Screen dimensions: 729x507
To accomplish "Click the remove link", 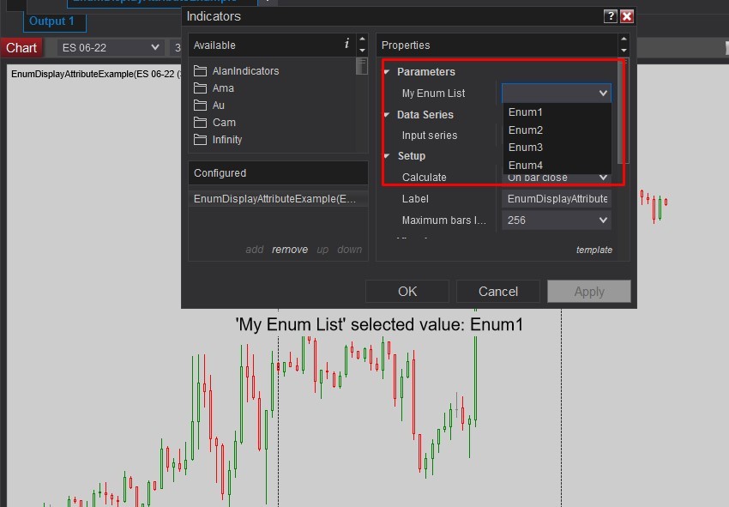I will tap(290, 250).
